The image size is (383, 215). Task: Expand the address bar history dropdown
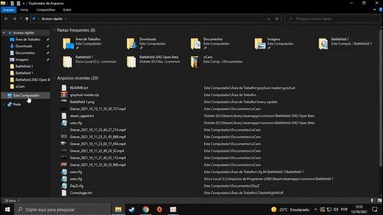[x=269, y=19]
